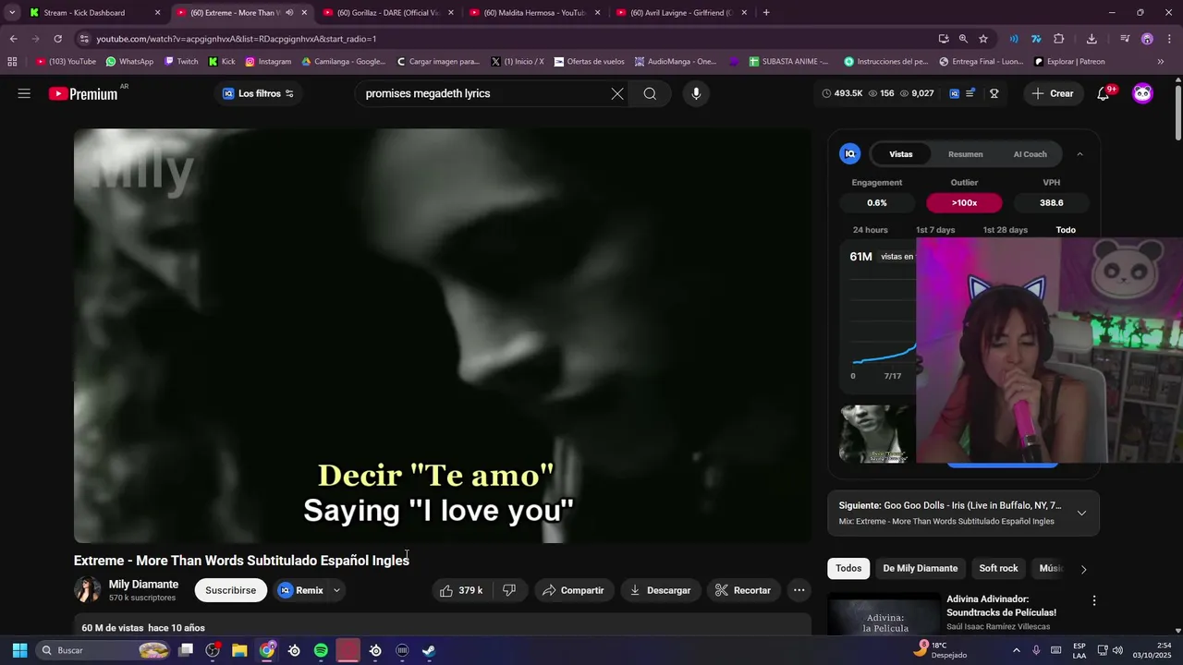Open the Spotify taskbar icon

pyautogui.click(x=321, y=650)
